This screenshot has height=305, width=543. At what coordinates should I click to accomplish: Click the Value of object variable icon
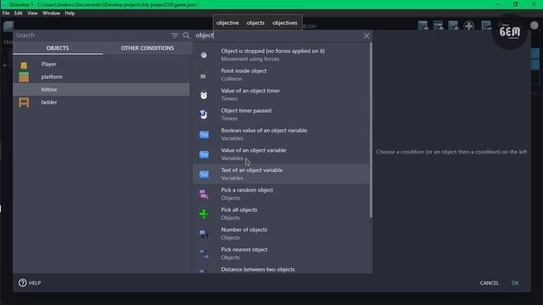coord(204,154)
